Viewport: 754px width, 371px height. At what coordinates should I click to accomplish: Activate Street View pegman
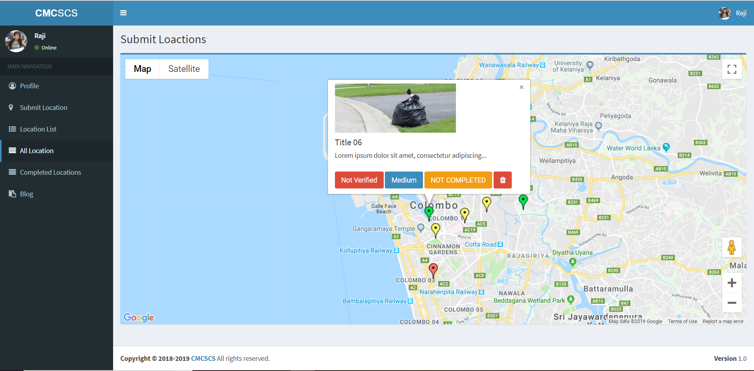coord(732,247)
